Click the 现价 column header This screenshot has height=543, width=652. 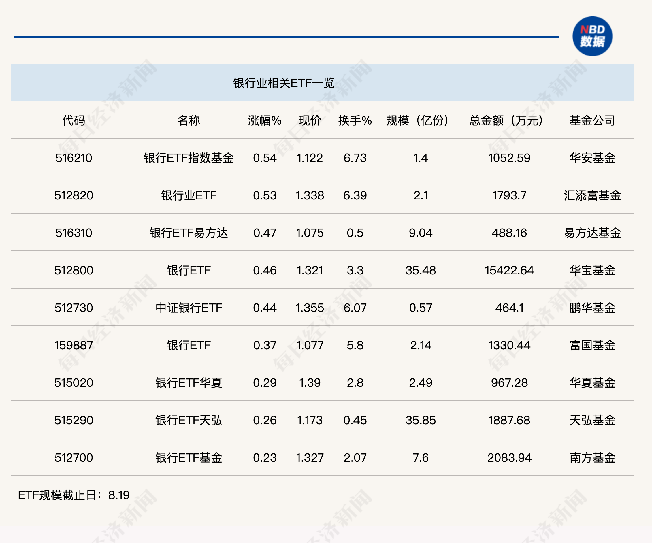[310, 120]
